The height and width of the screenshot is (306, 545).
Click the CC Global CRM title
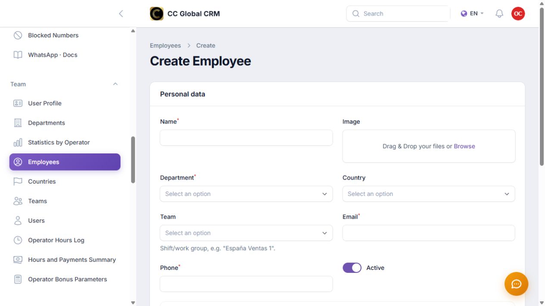coord(193,14)
